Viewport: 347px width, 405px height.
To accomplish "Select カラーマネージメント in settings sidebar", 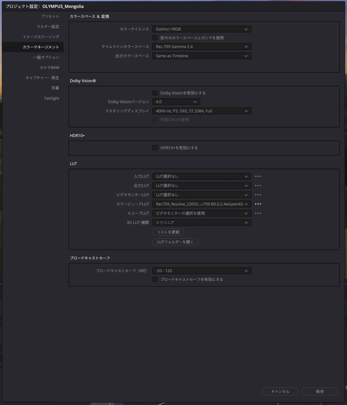I will pyautogui.click(x=33, y=47).
